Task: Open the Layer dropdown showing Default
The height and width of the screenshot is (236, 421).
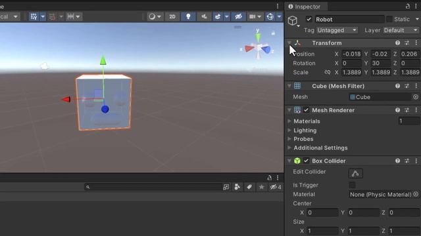Action: [401, 30]
